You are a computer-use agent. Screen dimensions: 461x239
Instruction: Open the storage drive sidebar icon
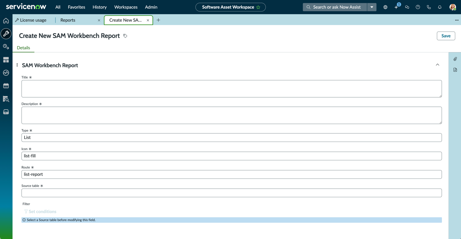(6, 112)
